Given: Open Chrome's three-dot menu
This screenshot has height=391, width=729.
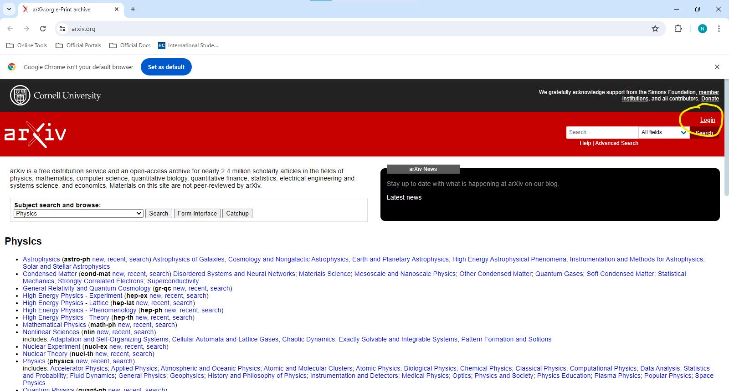Looking at the screenshot, I should 719,29.
